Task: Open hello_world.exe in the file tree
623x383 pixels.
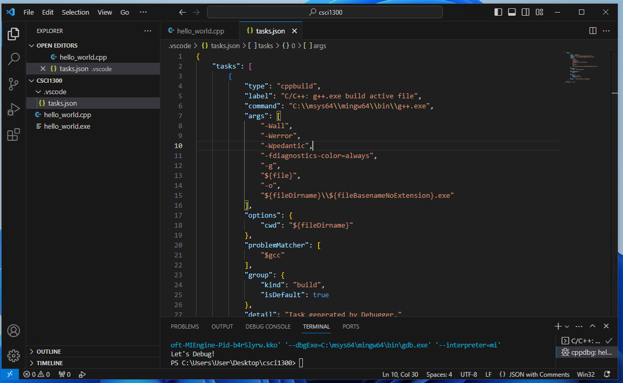Action: [x=93, y=126]
